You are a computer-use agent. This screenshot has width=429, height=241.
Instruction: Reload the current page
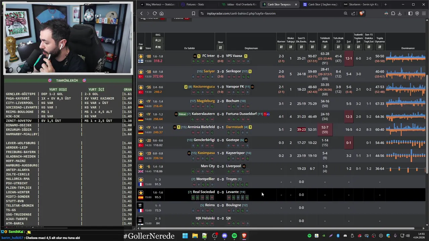(155, 13)
